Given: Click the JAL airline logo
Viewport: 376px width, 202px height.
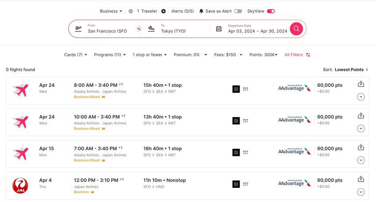Looking at the screenshot, I should point(20,185).
